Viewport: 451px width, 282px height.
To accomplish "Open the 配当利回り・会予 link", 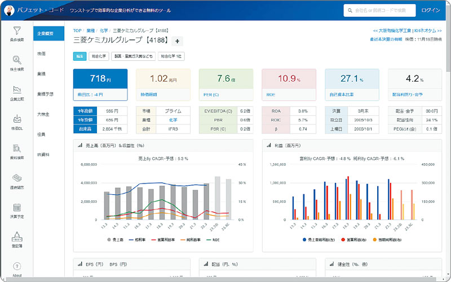I will pyautogui.click(x=408, y=95).
